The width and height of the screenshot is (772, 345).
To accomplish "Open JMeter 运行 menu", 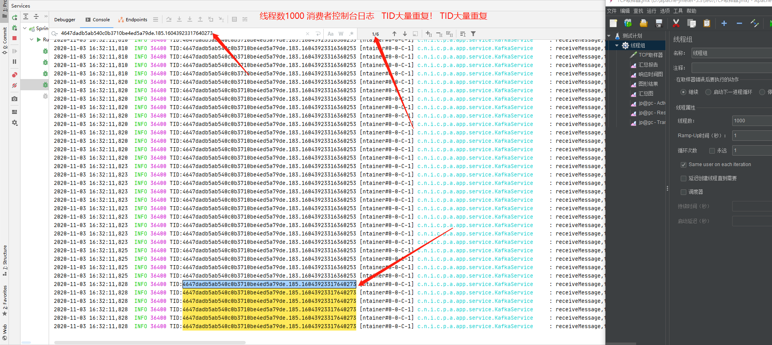I will (651, 11).
